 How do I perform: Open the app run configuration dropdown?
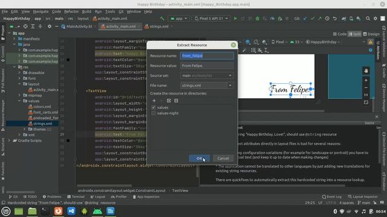tap(179, 19)
